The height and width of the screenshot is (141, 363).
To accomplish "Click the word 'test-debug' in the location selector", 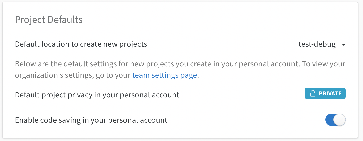I will tap(317, 45).
